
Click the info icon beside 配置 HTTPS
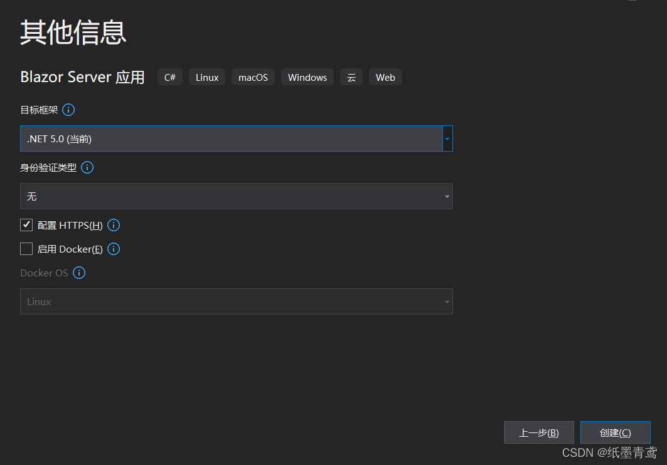(114, 225)
